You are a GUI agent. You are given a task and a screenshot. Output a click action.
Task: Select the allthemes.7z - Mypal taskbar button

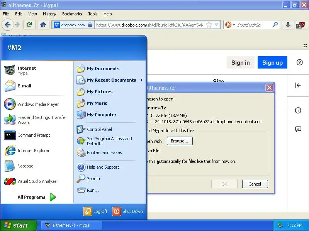pyautogui.click(x=71, y=225)
